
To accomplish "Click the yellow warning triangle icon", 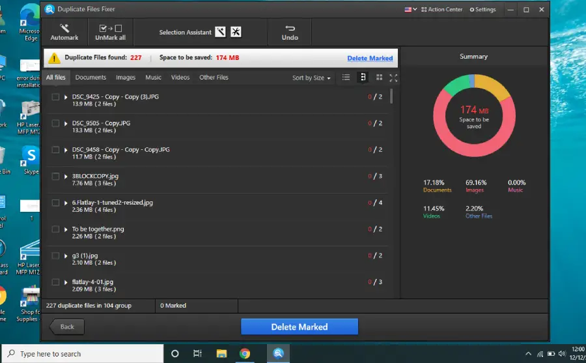I will coord(54,58).
